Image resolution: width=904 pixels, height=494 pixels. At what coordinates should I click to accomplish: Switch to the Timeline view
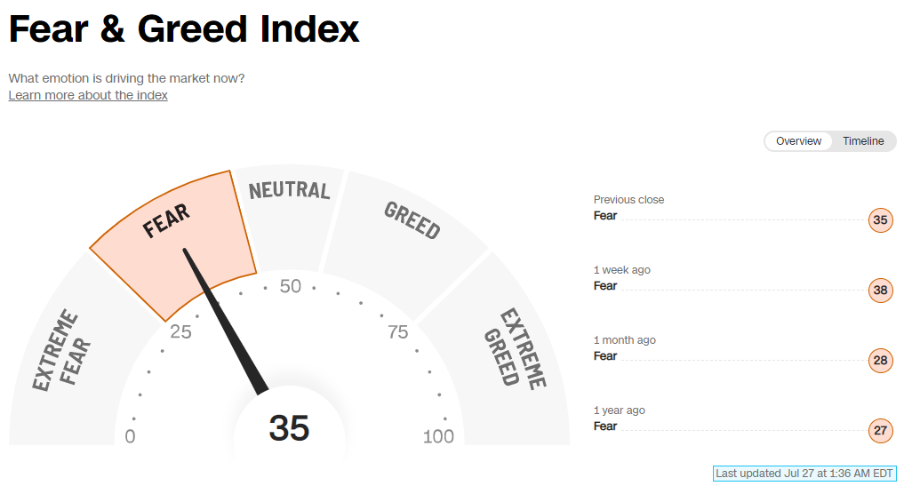pos(863,141)
